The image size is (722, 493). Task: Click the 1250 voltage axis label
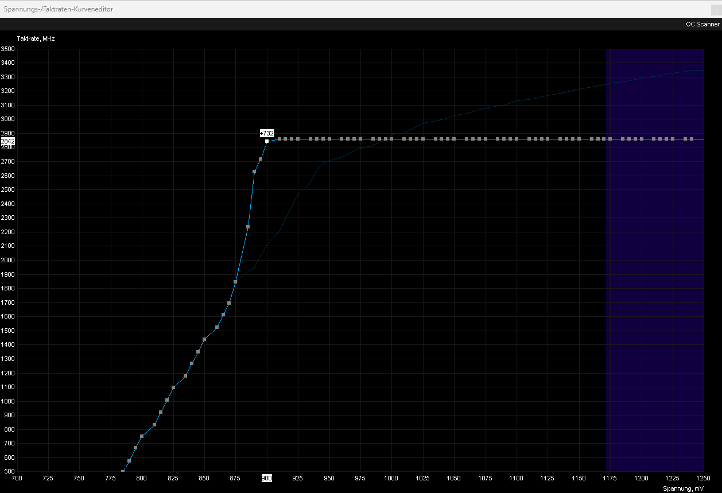point(704,478)
